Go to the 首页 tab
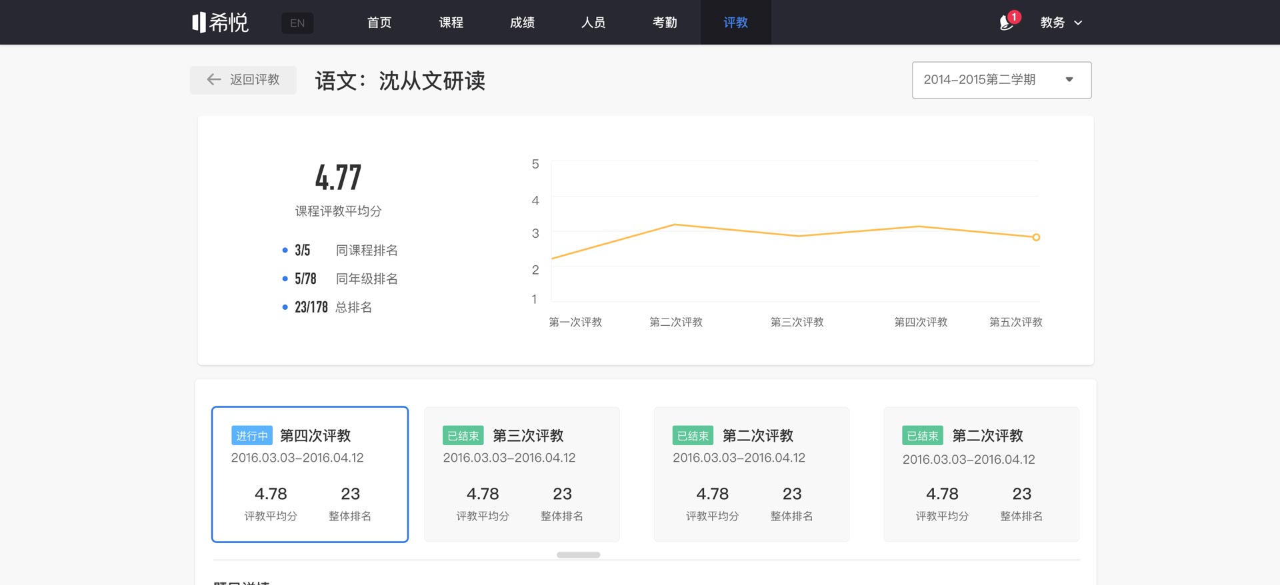This screenshot has width=1280, height=585. pyautogui.click(x=379, y=23)
